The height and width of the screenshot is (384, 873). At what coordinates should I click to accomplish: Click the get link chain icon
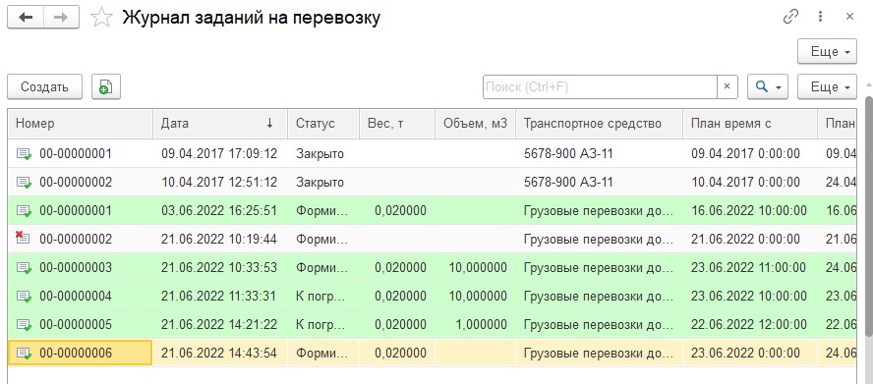(790, 18)
